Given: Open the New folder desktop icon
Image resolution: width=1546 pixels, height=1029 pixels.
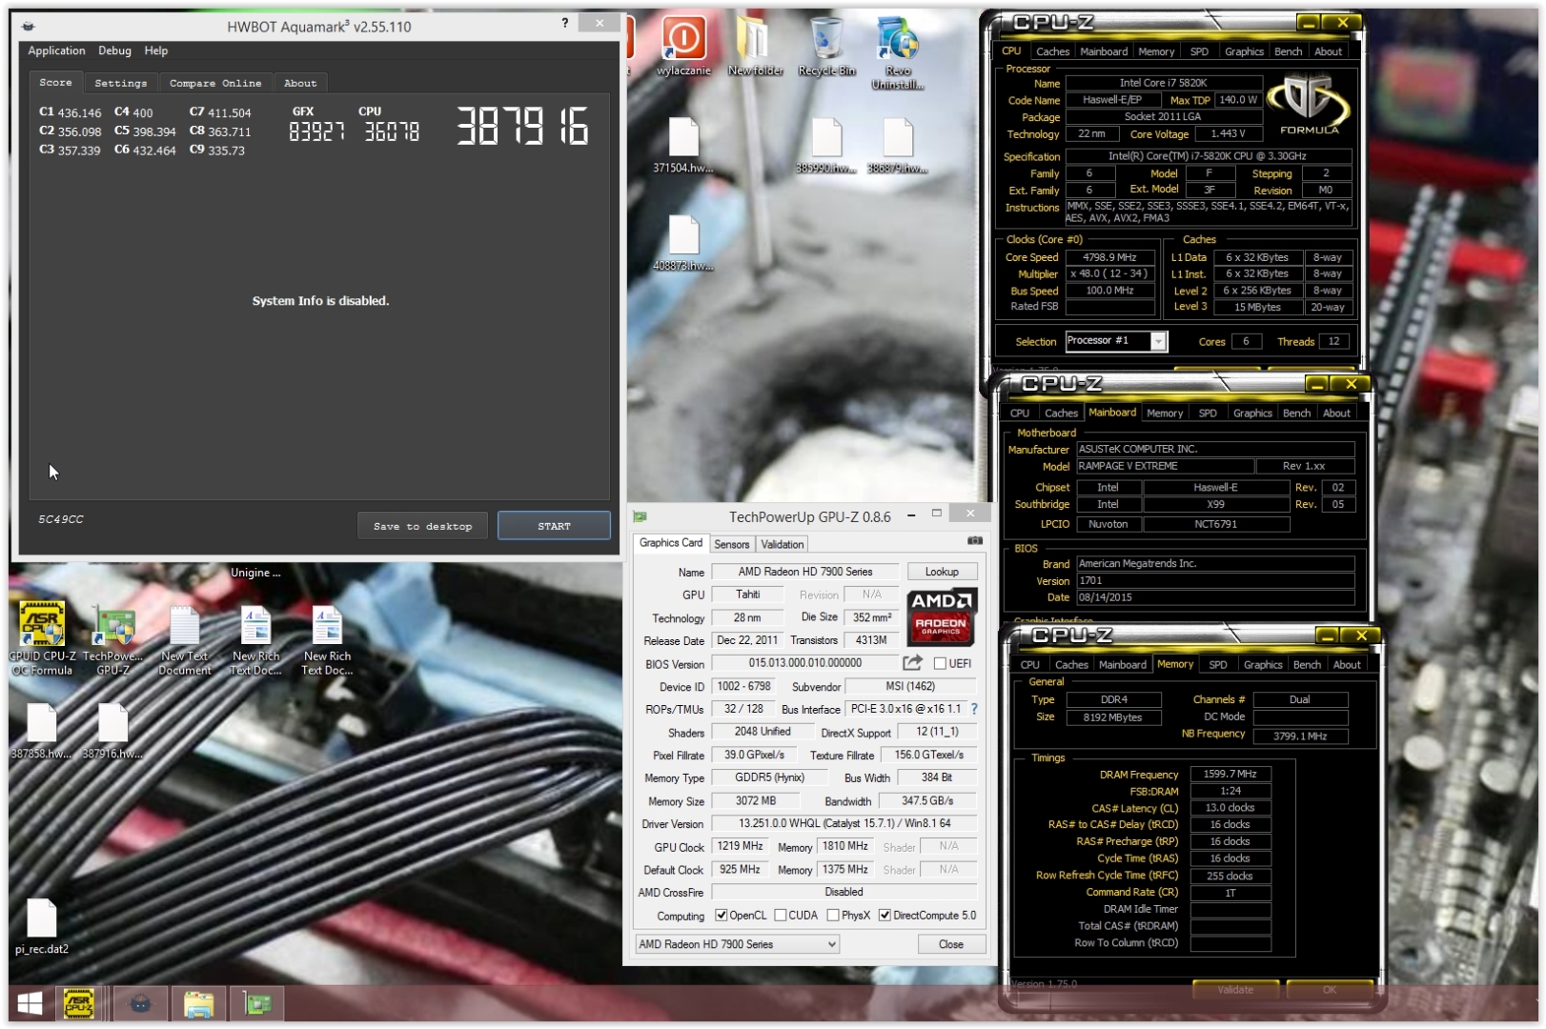Looking at the screenshot, I should 755,46.
